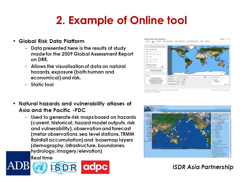Switch to the Events tab
The width and height of the screenshot is (243, 182).
[153, 47]
